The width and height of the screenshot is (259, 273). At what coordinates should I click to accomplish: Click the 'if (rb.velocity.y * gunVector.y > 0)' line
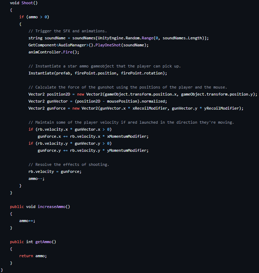pos(70,143)
